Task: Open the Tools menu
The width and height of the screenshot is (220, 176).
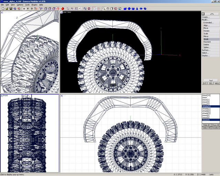Action: point(27,5)
